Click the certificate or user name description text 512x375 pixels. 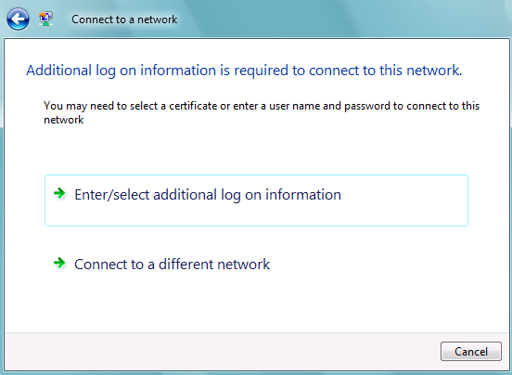262,112
